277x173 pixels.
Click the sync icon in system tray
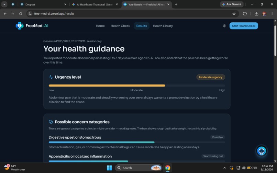(231, 168)
